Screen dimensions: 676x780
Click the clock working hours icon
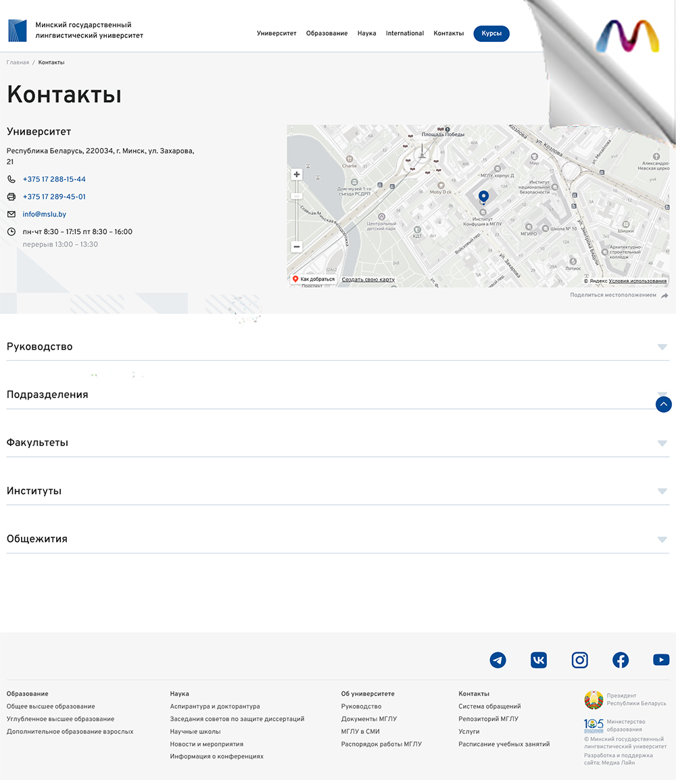(x=11, y=232)
